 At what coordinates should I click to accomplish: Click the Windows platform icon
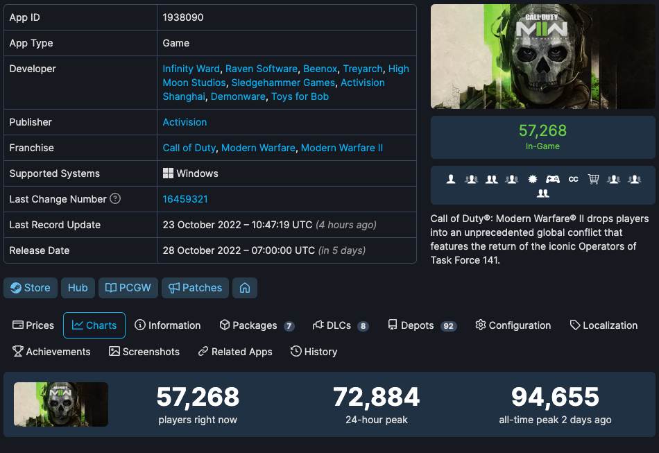[x=166, y=173]
